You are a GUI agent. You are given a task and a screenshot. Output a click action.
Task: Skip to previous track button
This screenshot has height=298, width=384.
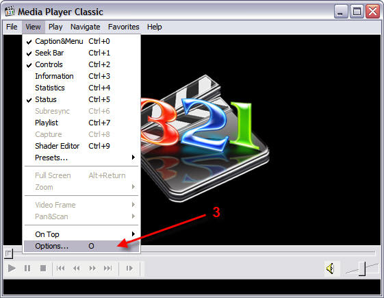pyautogui.click(x=60, y=269)
